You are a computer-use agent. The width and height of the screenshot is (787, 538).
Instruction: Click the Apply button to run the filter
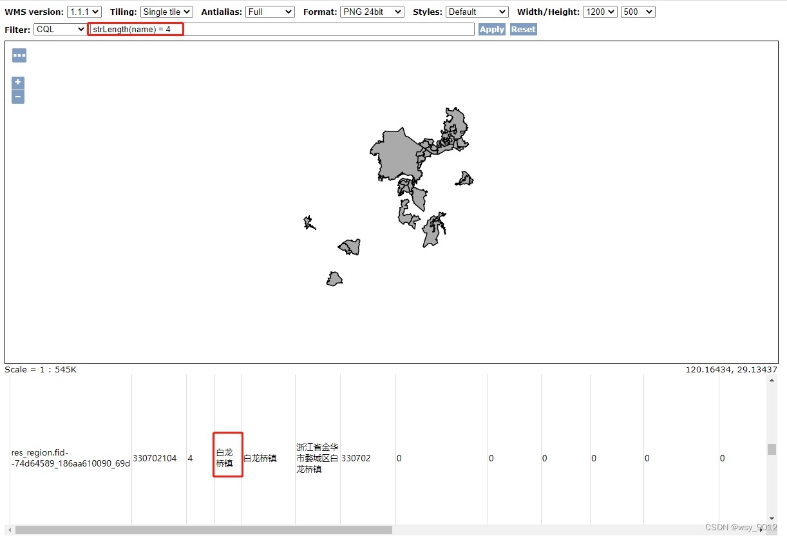coord(491,29)
